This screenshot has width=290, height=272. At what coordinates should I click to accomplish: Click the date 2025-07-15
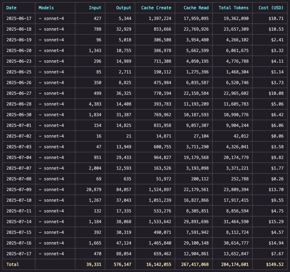tap(19, 233)
